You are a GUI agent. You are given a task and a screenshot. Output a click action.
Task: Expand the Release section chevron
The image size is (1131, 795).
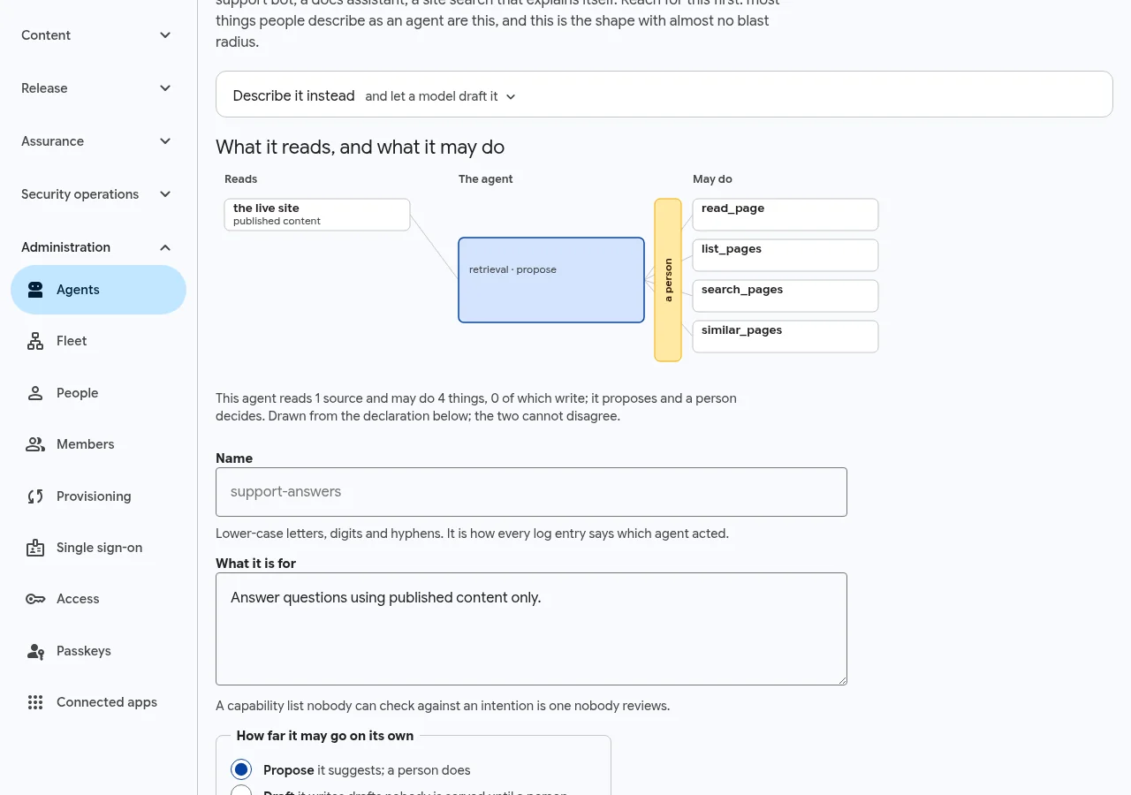coord(165,88)
